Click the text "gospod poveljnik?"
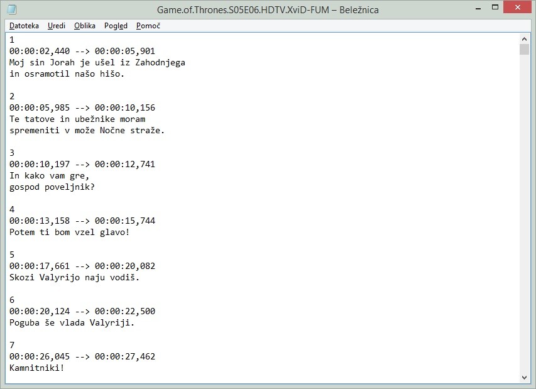This screenshot has width=536, height=389. coord(50,187)
